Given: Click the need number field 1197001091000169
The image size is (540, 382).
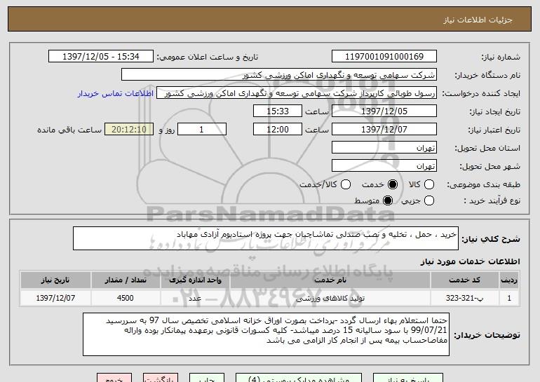Looking at the screenshot, I should click(x=384, y=57).
